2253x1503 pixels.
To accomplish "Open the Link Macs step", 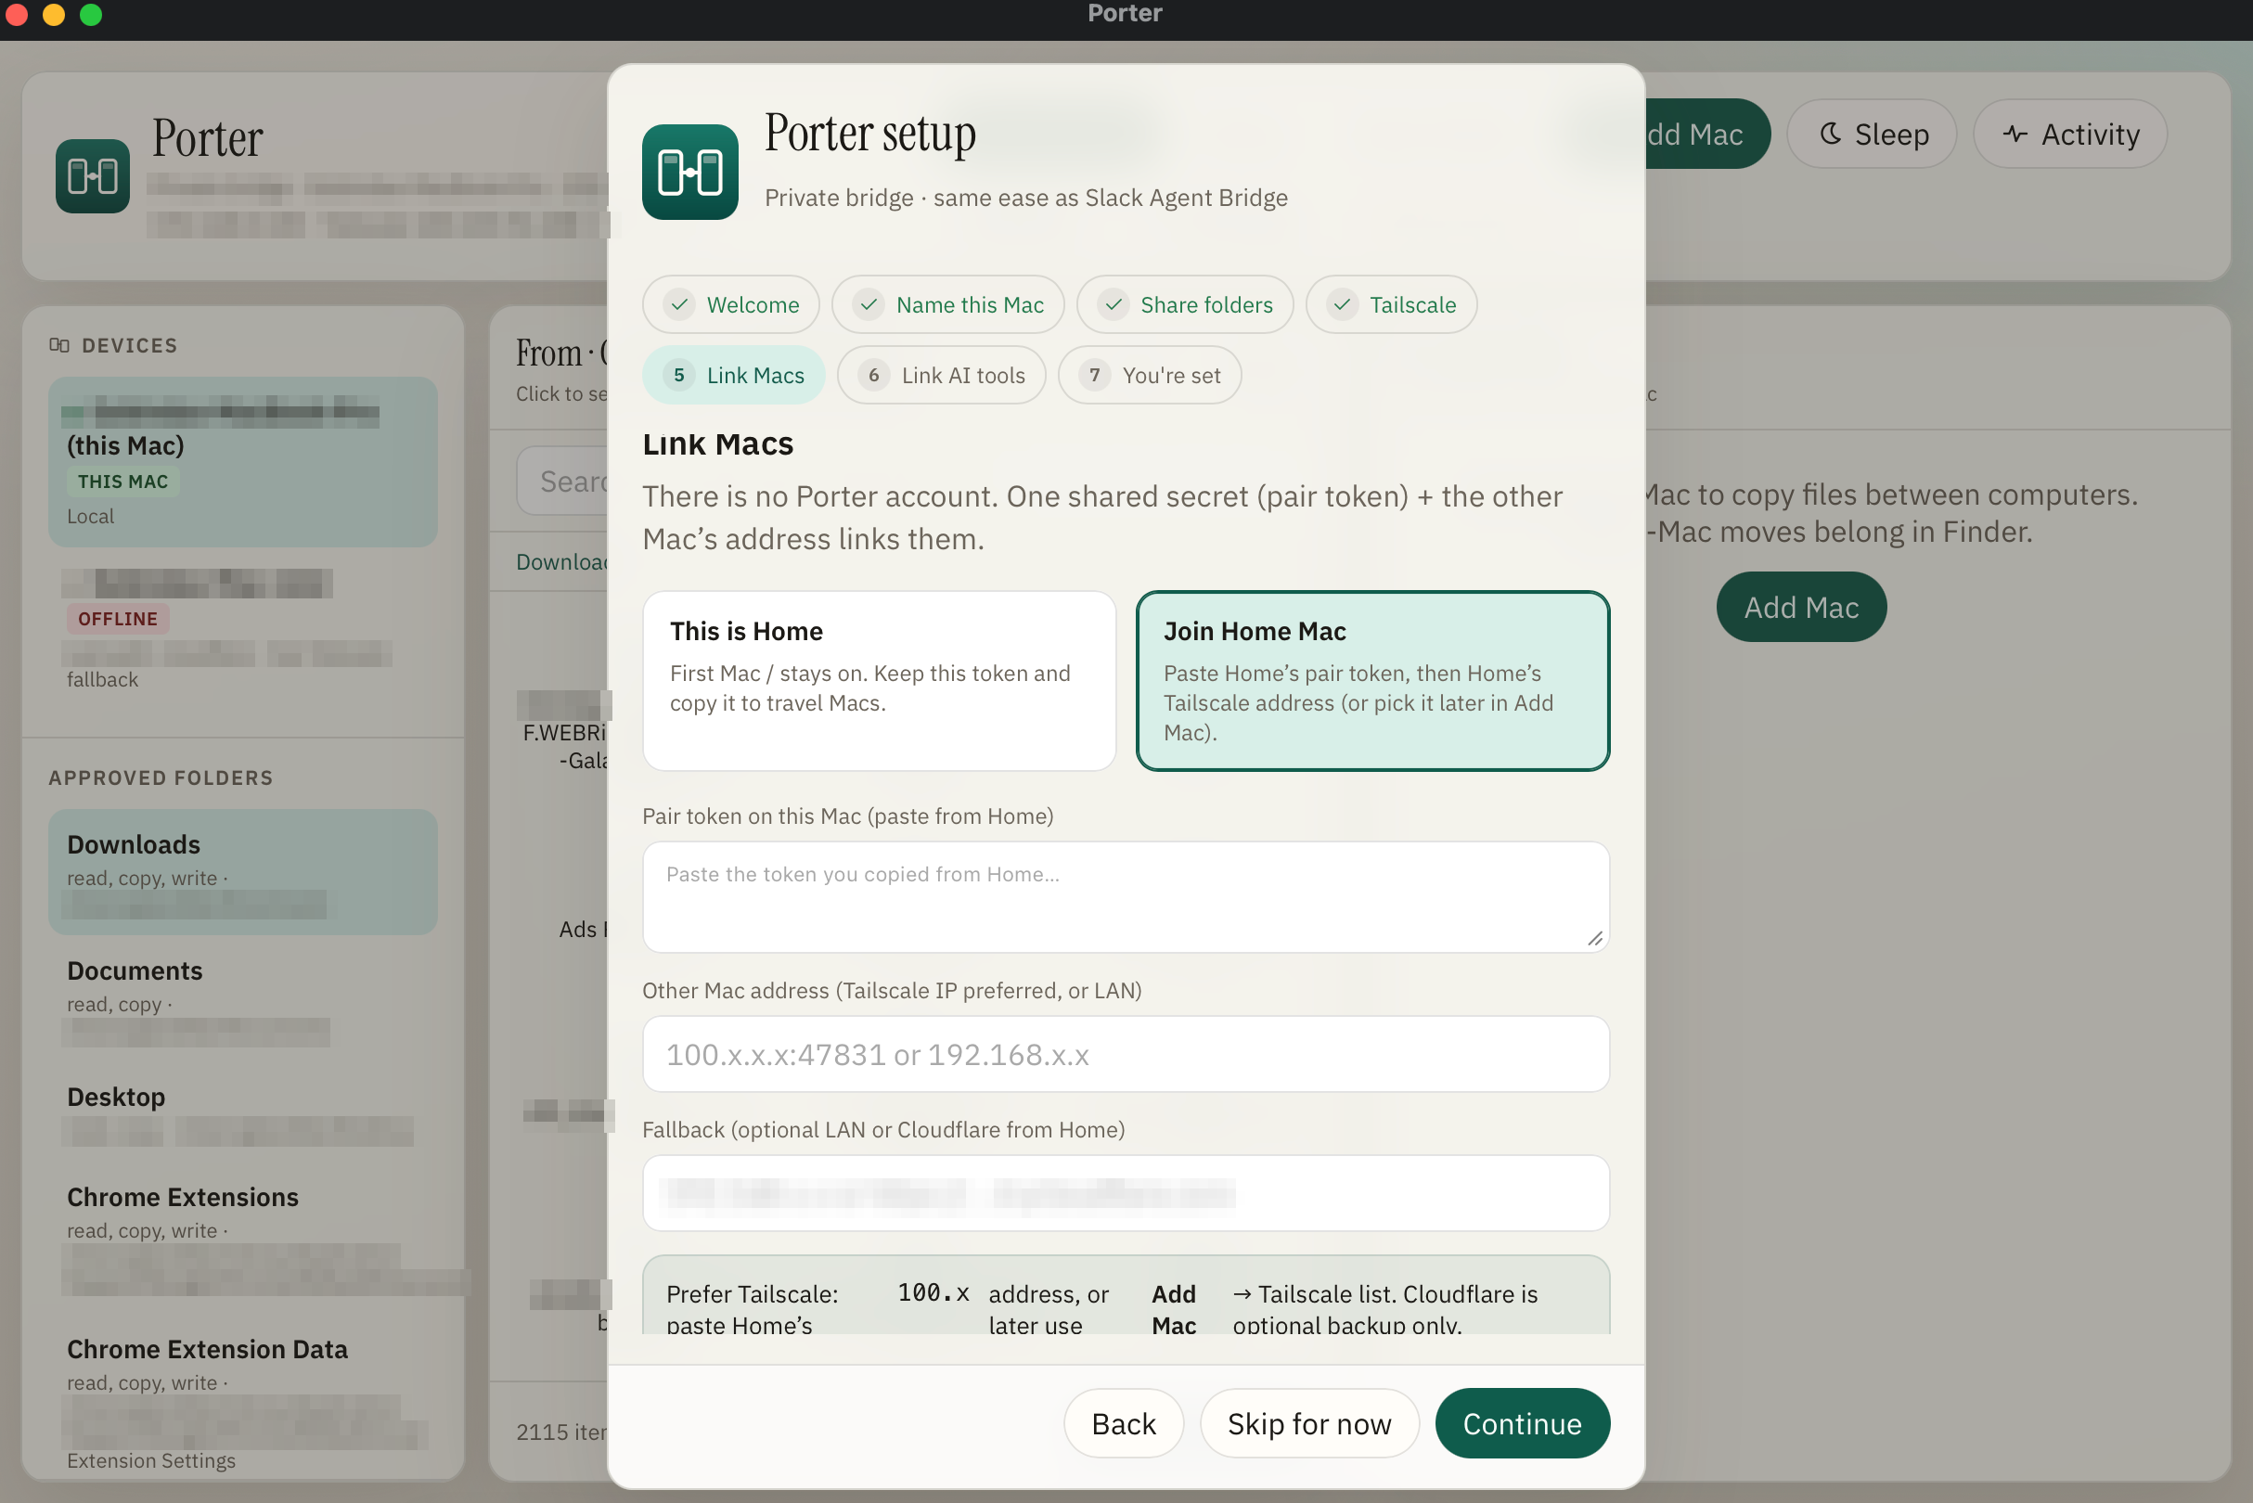I will [x=733, y=375].
